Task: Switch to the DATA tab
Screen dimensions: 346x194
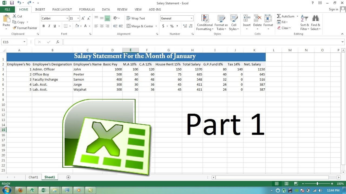Action: click(106, 9)
